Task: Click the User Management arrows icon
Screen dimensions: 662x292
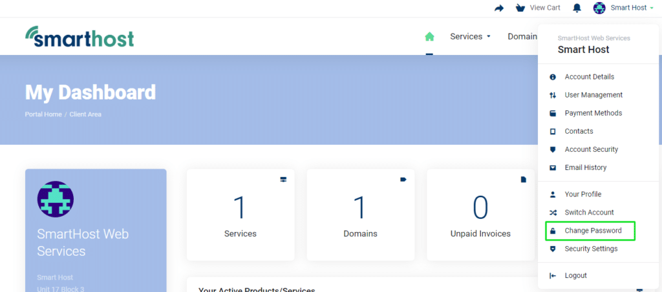Action: click(x=553, y=96)
